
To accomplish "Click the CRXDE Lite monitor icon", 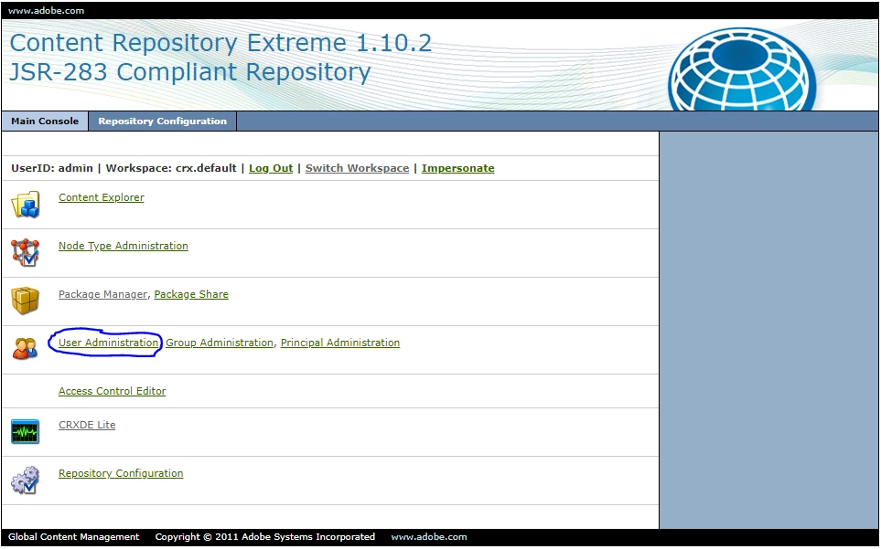I will [26, 432].
